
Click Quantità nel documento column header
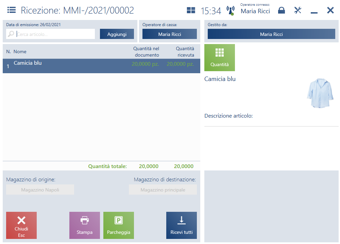(146, 52)
